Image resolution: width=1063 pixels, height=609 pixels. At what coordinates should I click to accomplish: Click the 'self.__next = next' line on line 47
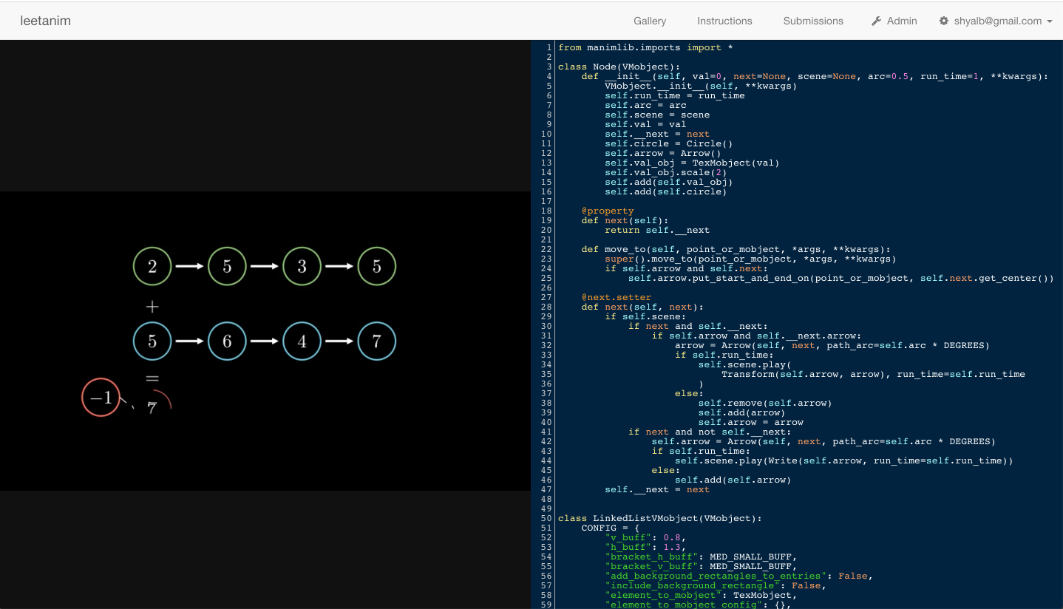pyautogui.click(x=657, y=489)
